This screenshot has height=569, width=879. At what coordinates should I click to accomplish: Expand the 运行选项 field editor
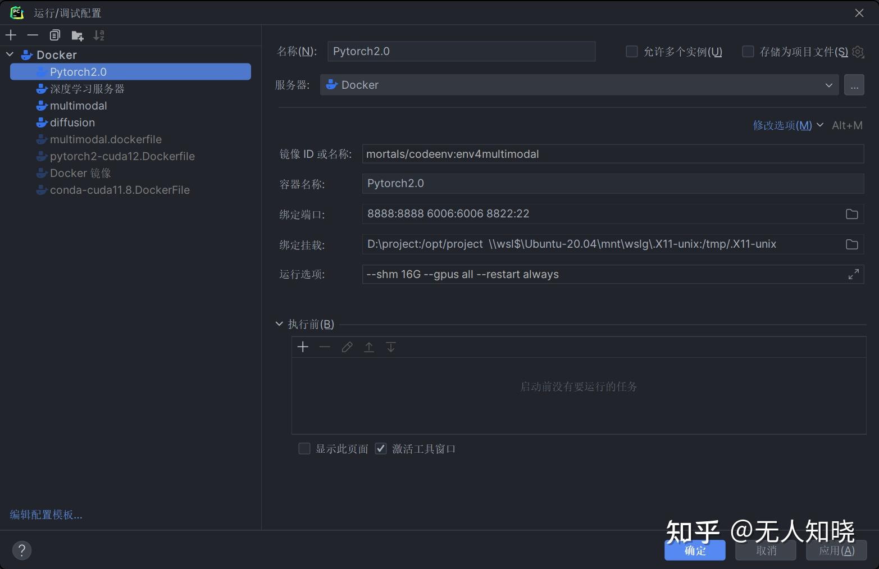pos(854,274)
